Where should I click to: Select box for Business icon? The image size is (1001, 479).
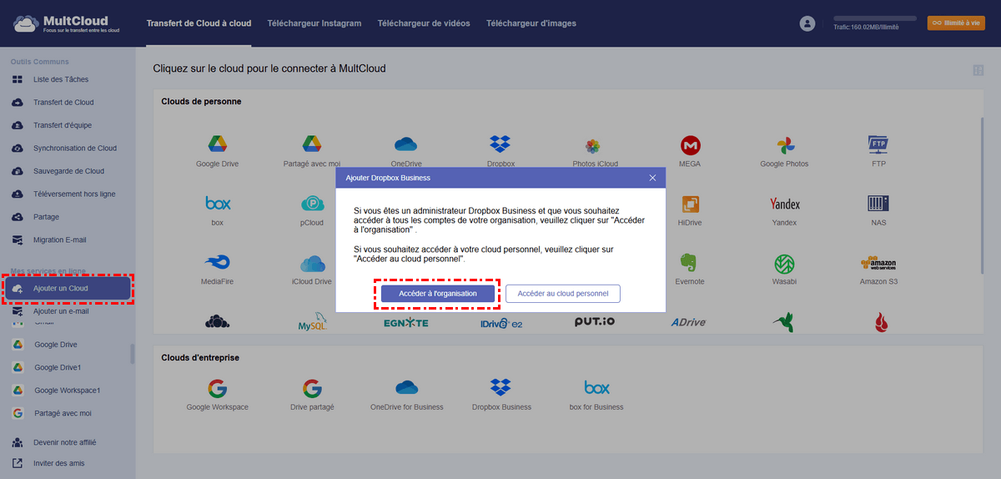[x=596, y=387]
